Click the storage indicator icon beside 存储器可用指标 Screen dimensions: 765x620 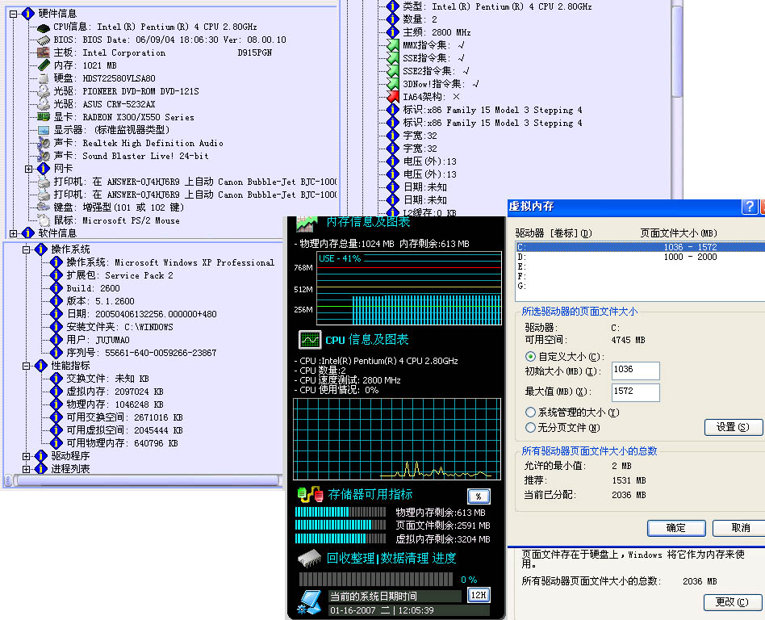(x=310, y=495)
